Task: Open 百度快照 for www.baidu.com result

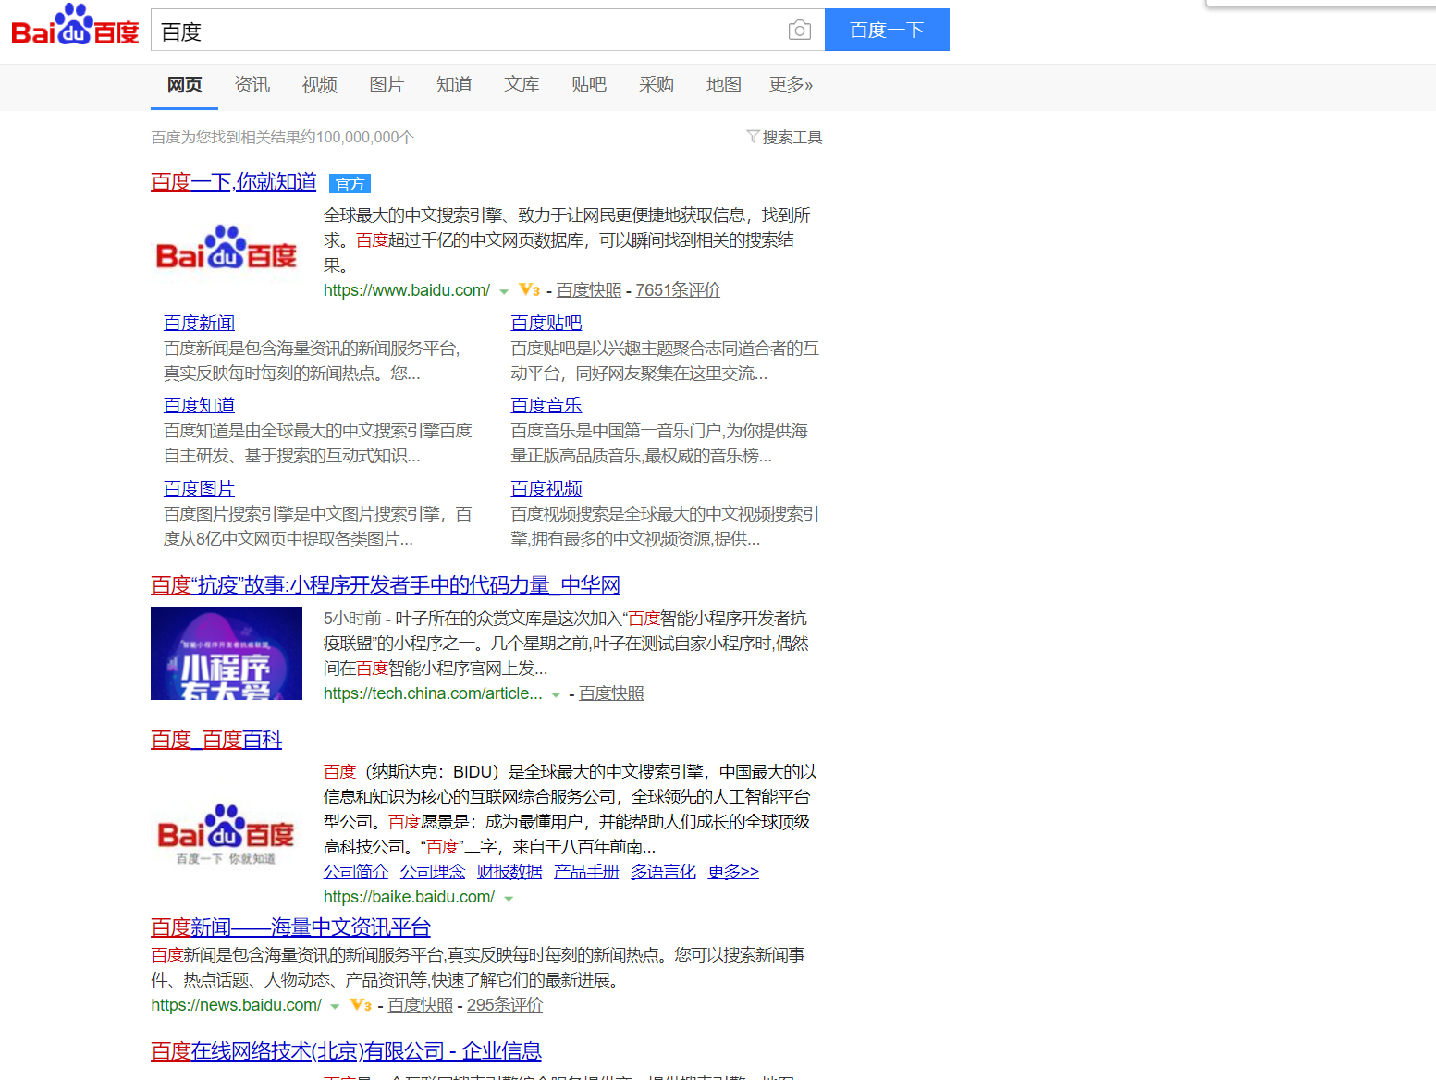Action: tap(589, 290)
